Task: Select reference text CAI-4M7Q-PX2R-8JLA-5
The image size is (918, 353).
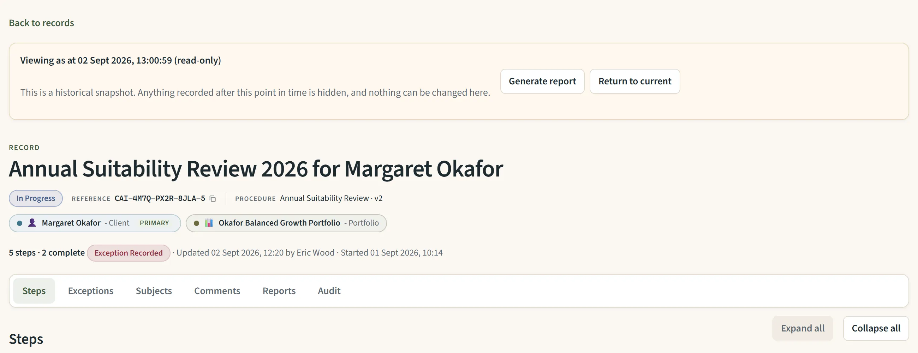Action: point(160,198)
